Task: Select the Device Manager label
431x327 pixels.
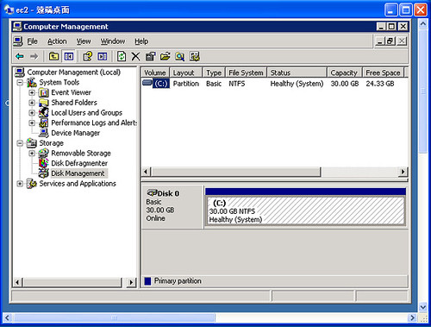Action: 76,133
